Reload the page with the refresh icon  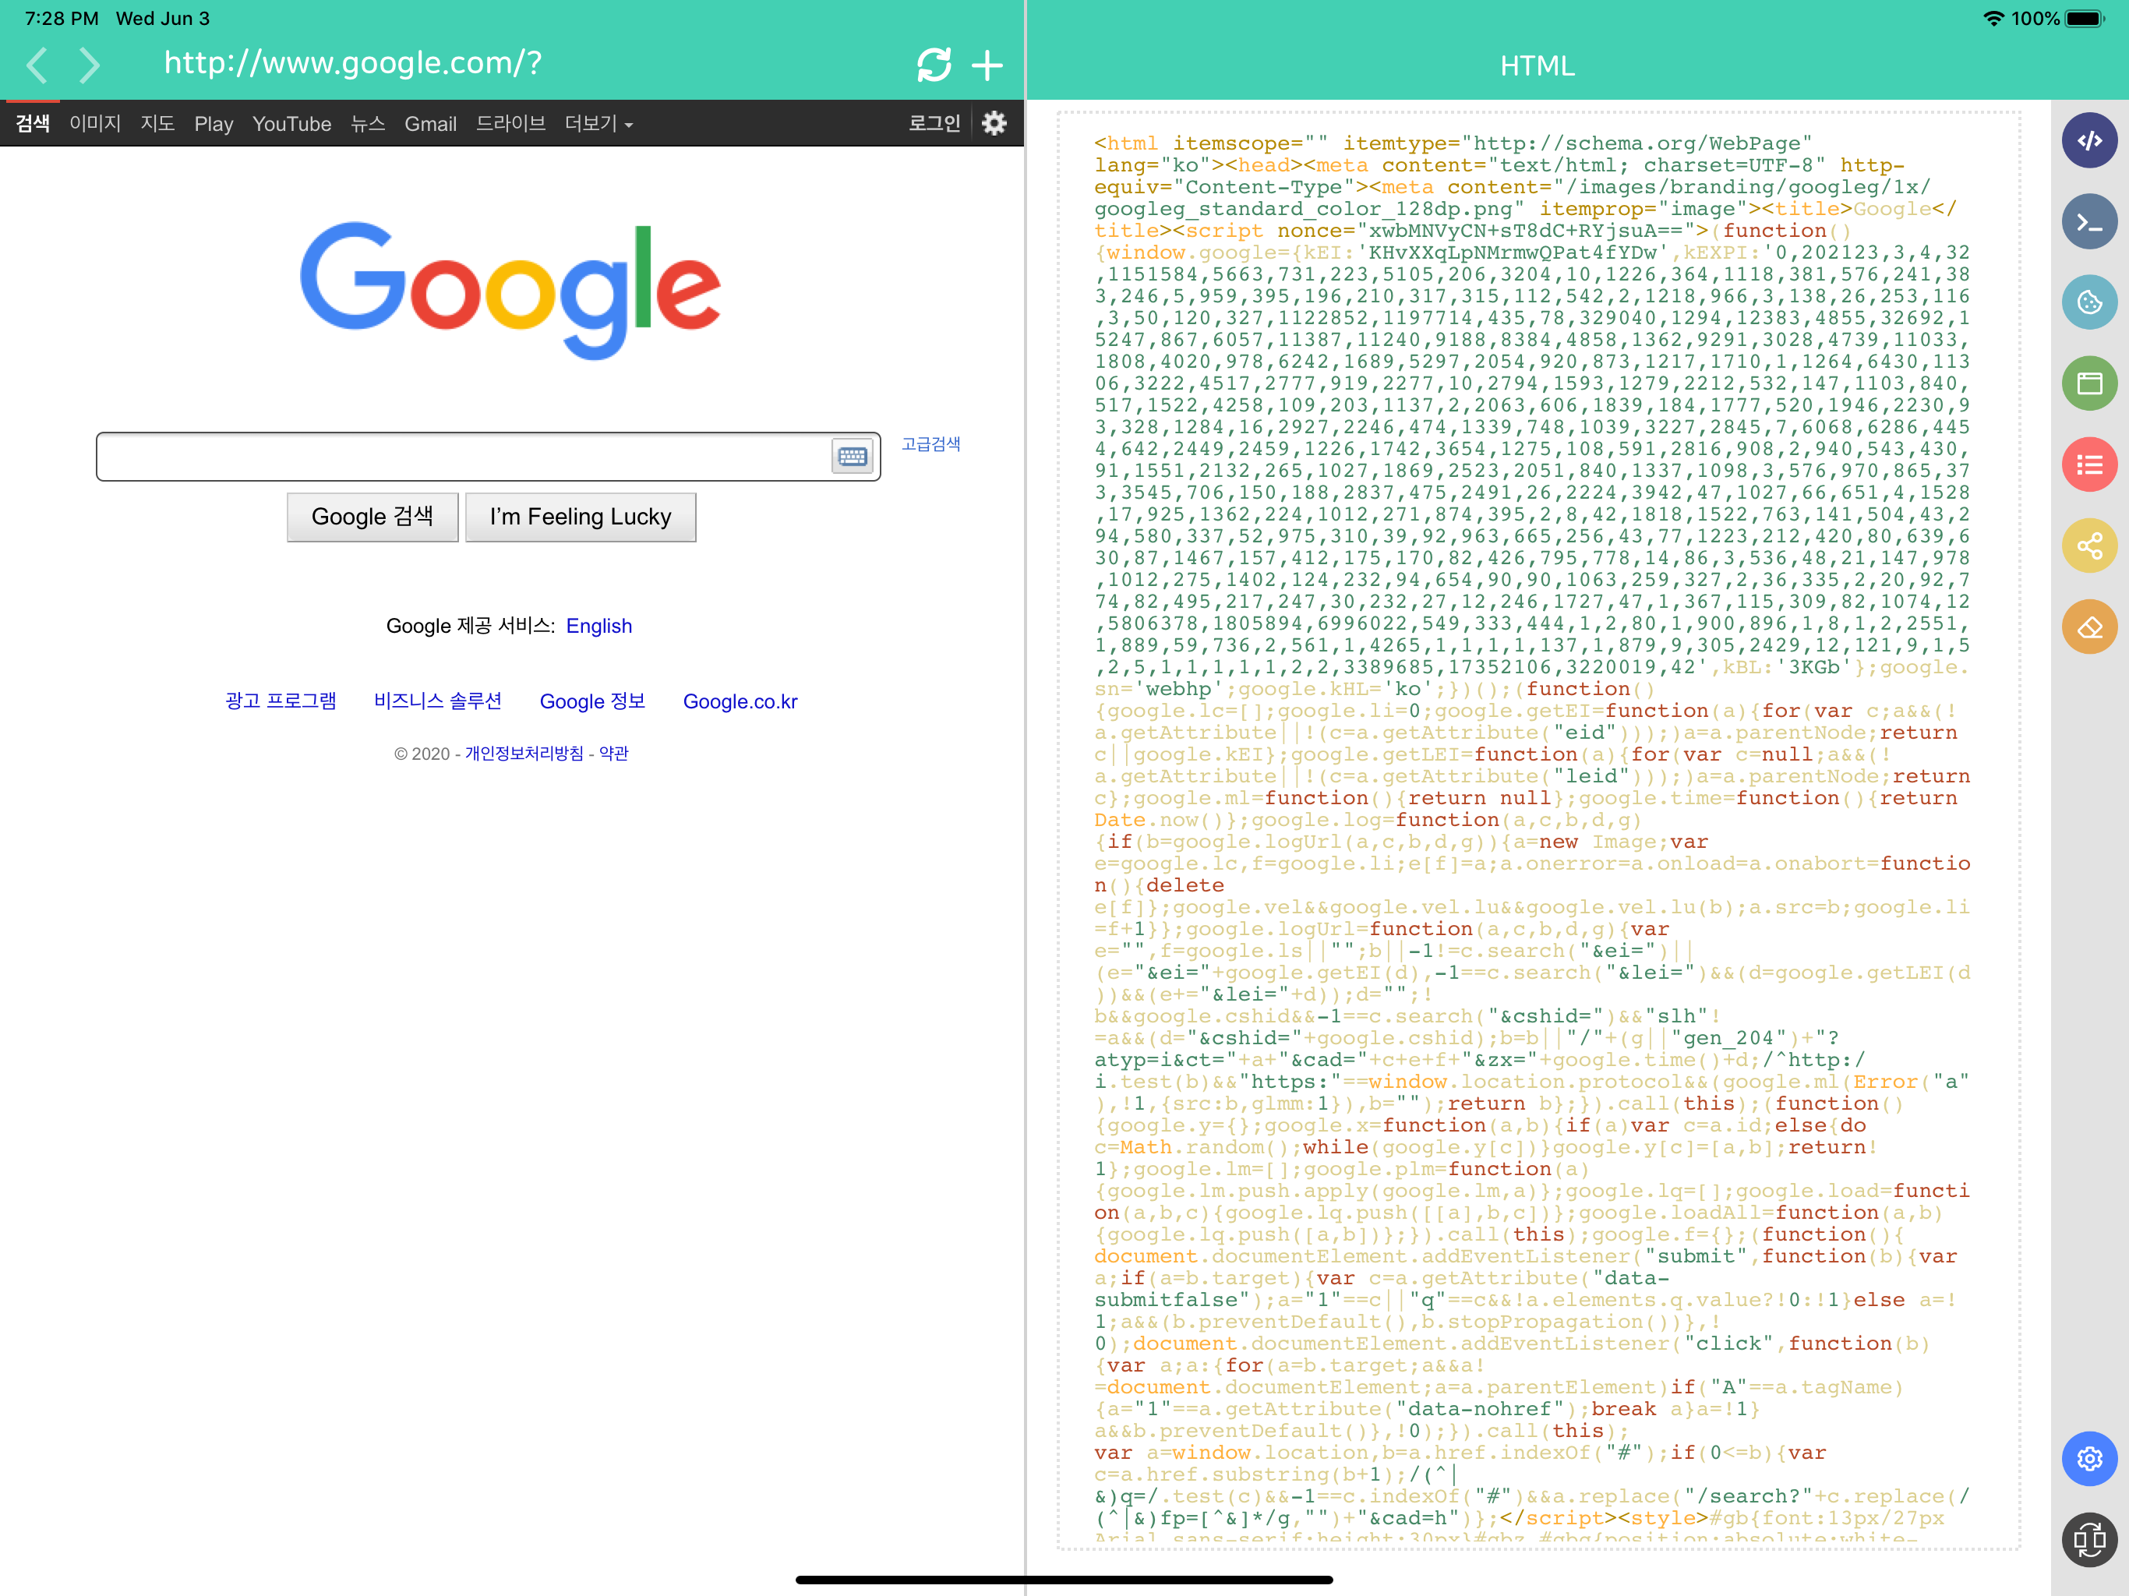pos(934,65)
